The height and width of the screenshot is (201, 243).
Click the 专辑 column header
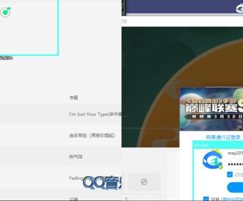pos(73,98)
